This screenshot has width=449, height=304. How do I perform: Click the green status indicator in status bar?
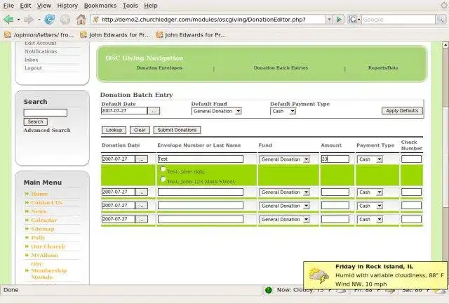point(269,290)
